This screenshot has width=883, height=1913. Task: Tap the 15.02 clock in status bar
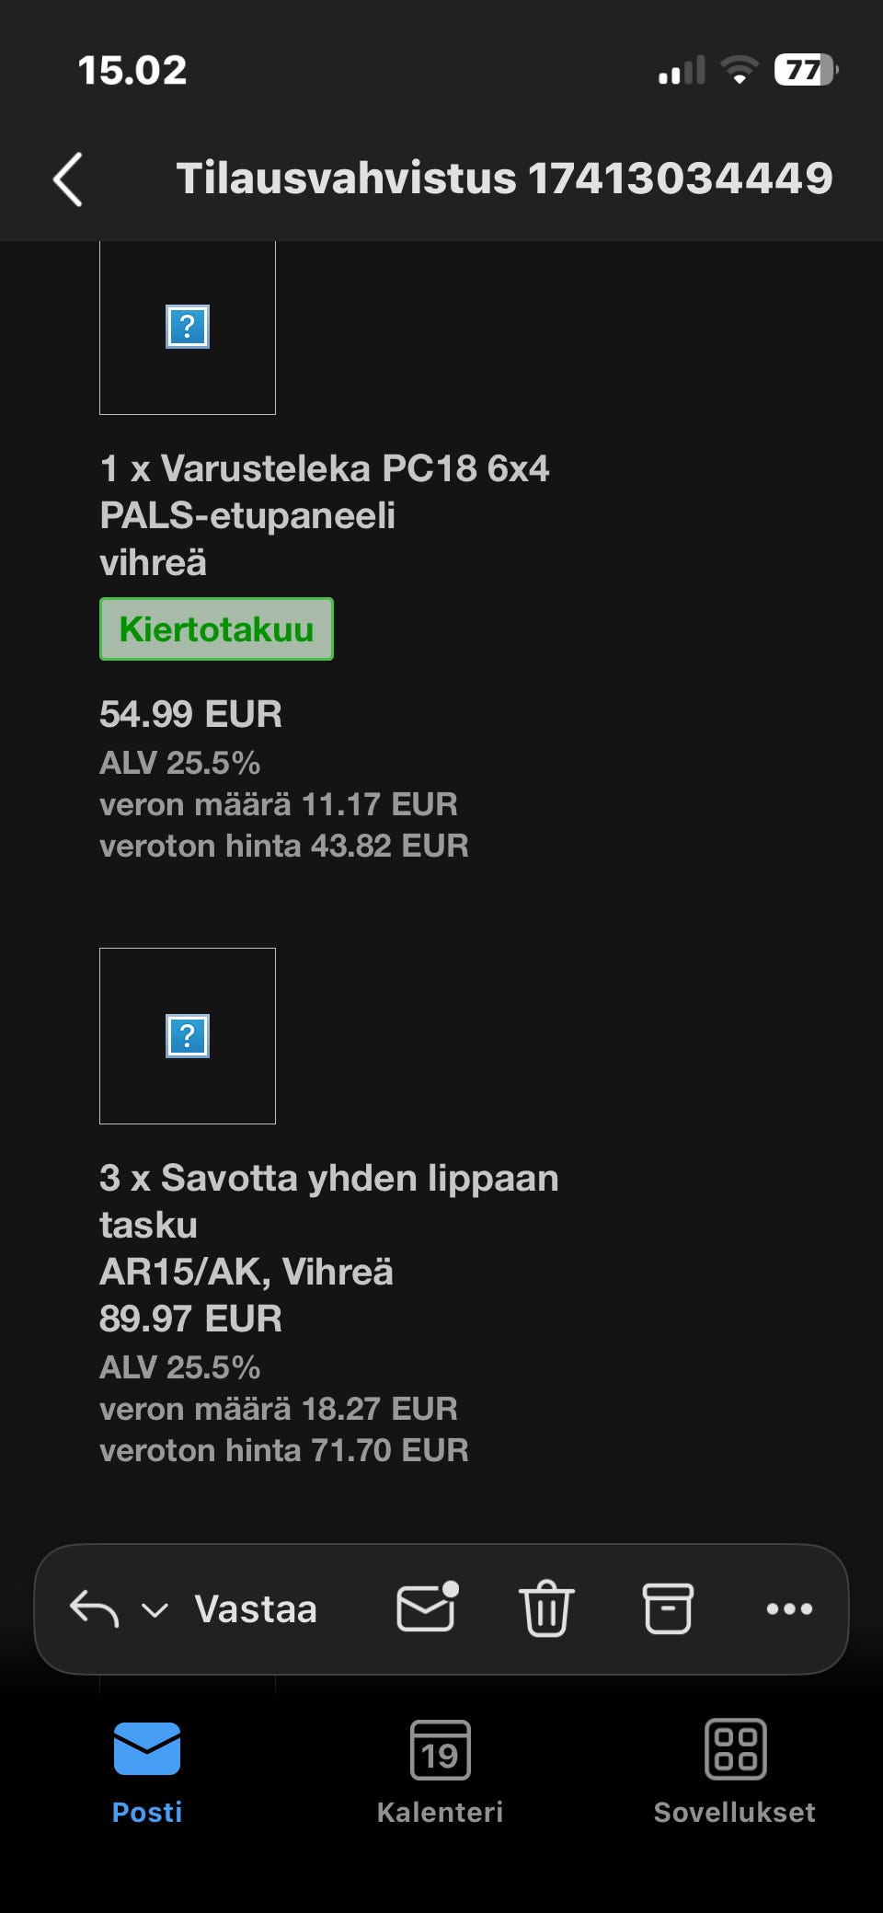tap(132, 70)
